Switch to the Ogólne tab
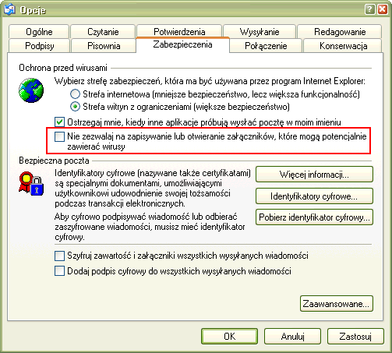Screen dimensions: 392x353 [39, 32]
